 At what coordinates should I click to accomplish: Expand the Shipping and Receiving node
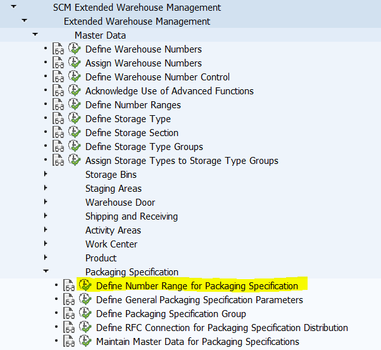46,216
